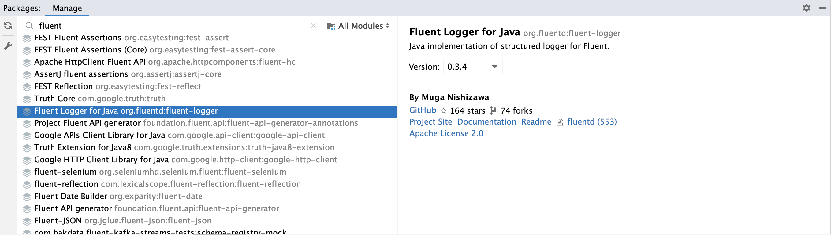The height and width of the screenshot is (235, 831).
Task: Click the fork icon next to 74 forks
Action: click(493, 111)
